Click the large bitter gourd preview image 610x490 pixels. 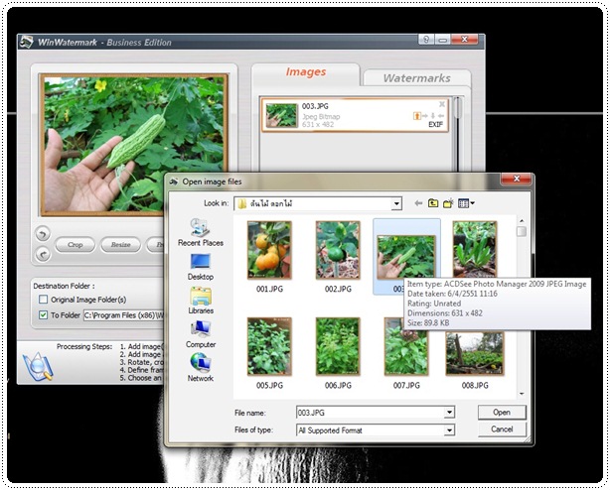[134, 145]
